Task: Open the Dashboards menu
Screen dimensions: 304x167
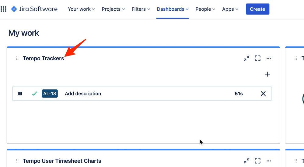Action: point(173,9)
